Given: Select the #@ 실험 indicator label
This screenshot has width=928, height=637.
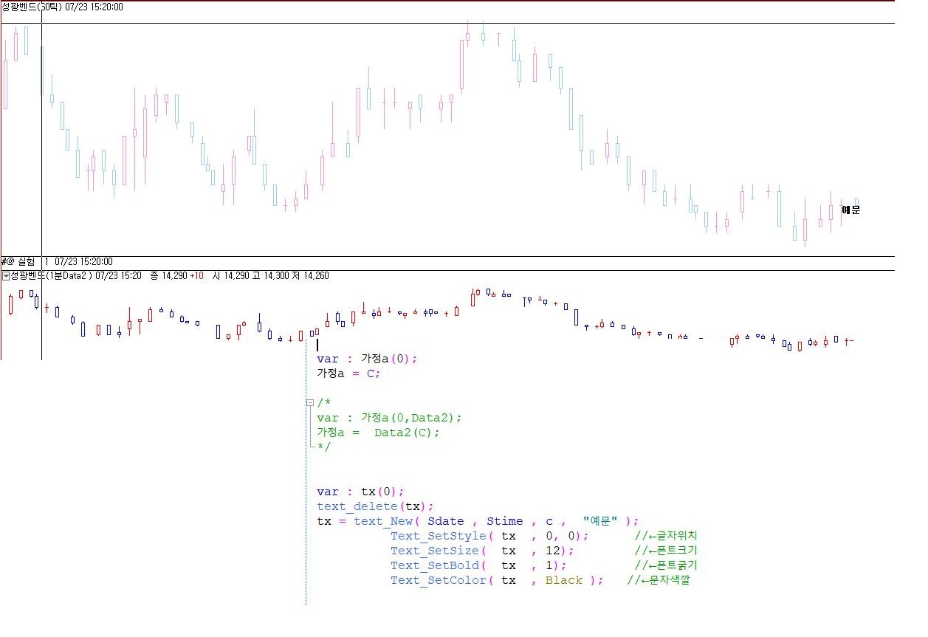Looking at the screenshot, I should click(18, 261).
